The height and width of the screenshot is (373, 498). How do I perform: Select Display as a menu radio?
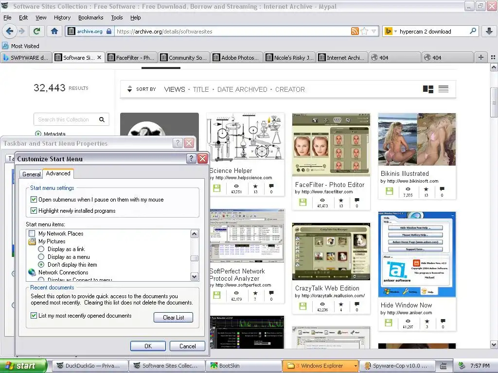point(41,257)
